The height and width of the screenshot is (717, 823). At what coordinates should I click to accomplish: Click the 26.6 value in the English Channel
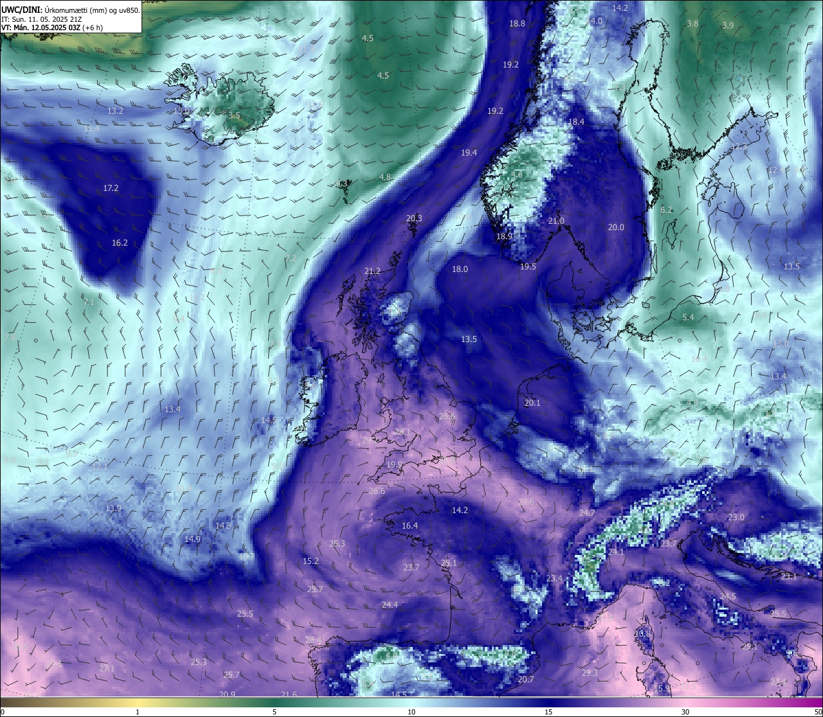pyautogui.click(x=377, y=491)
